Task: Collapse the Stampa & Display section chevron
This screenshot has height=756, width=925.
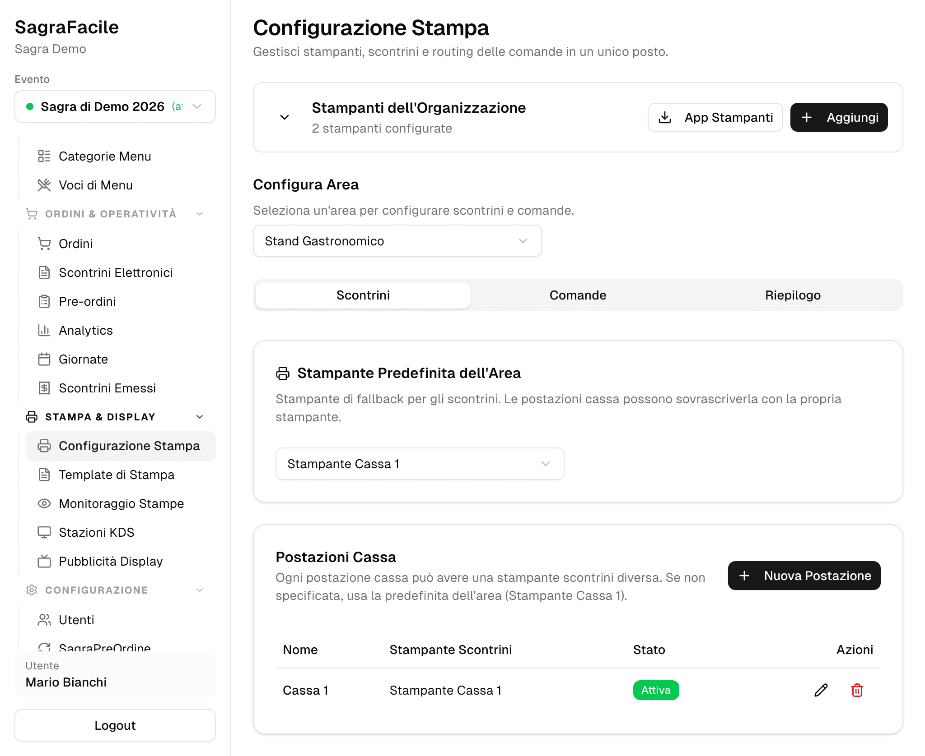Action: 200,417
